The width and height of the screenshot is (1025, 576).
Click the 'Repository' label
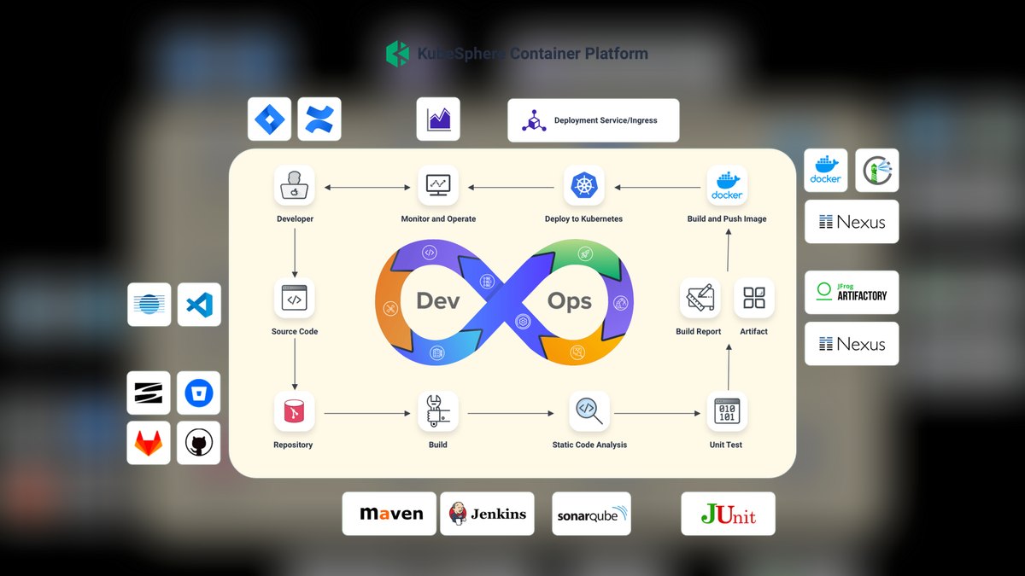(293, 445)
